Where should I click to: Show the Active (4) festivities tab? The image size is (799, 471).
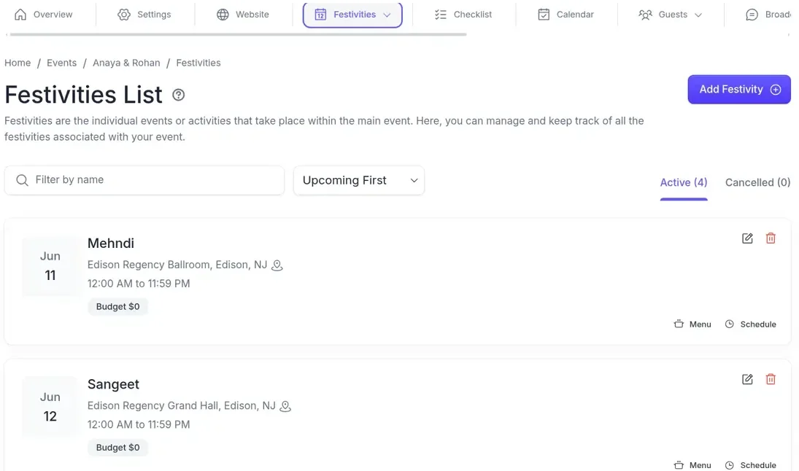tap(683, 183)
